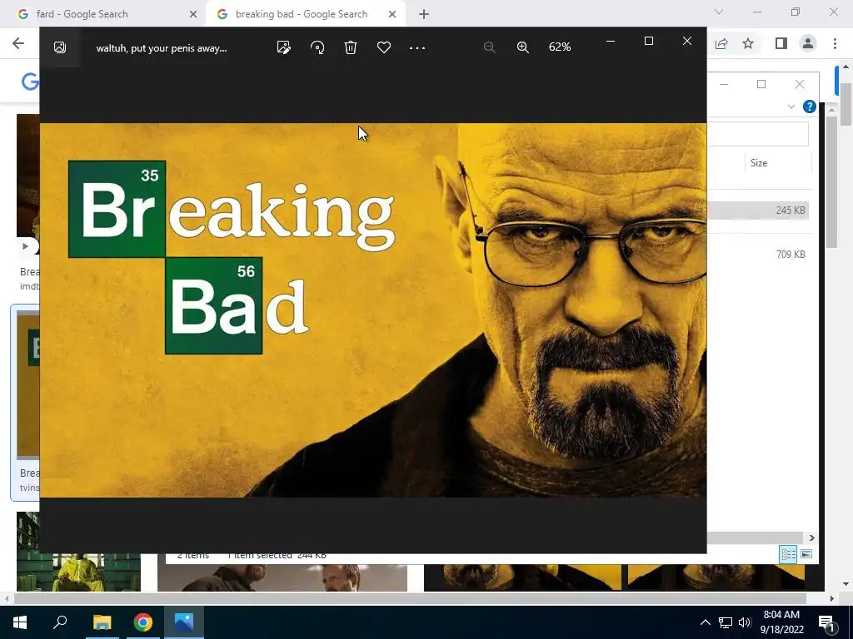This screenshot has width=853, height=639.
Task: Open the Photos gallery view icon
Action: (60, 47)
